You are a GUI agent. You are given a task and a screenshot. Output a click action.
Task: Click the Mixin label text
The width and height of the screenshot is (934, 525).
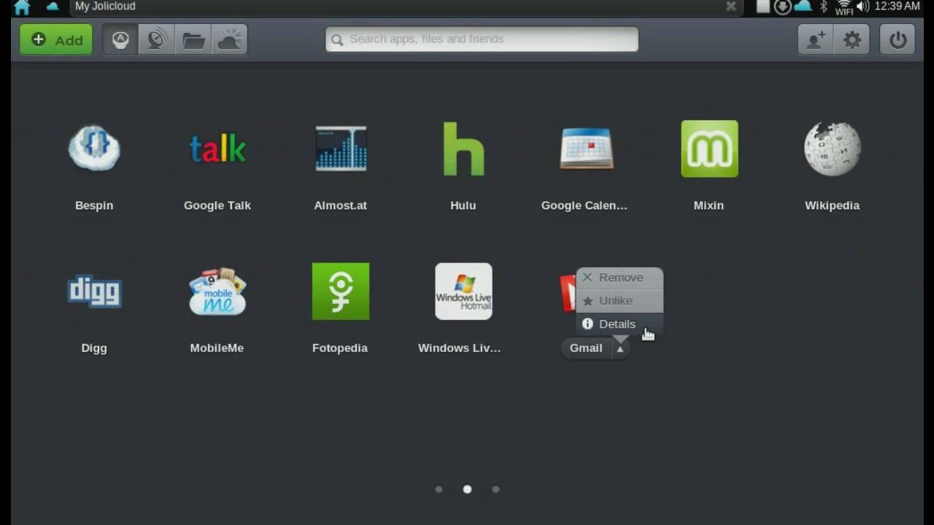pos(709,206)
